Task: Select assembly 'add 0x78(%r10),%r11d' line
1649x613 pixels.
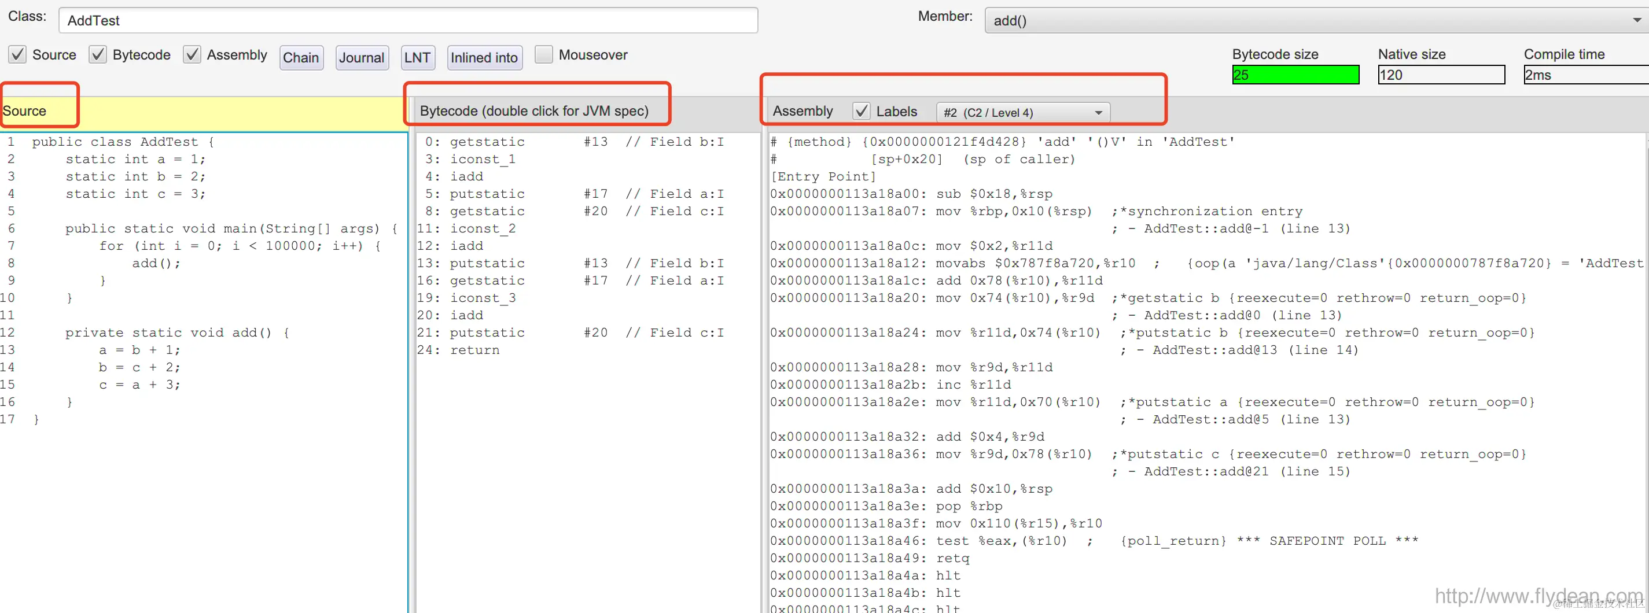Action: coord(937,280)
